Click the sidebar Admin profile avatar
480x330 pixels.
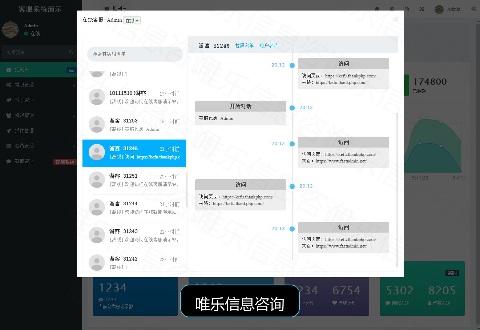pos(11,30)
